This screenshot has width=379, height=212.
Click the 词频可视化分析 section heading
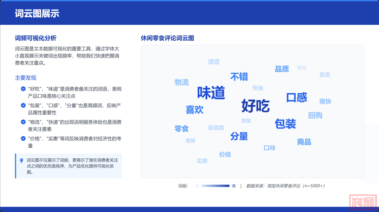(35, 38)
